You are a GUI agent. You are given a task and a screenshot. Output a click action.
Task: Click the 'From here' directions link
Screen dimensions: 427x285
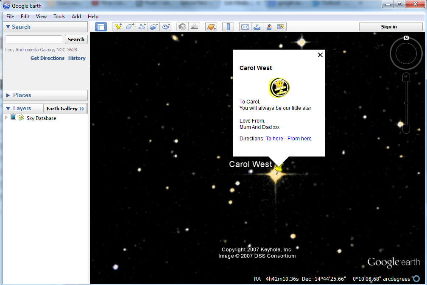[299, 138]
